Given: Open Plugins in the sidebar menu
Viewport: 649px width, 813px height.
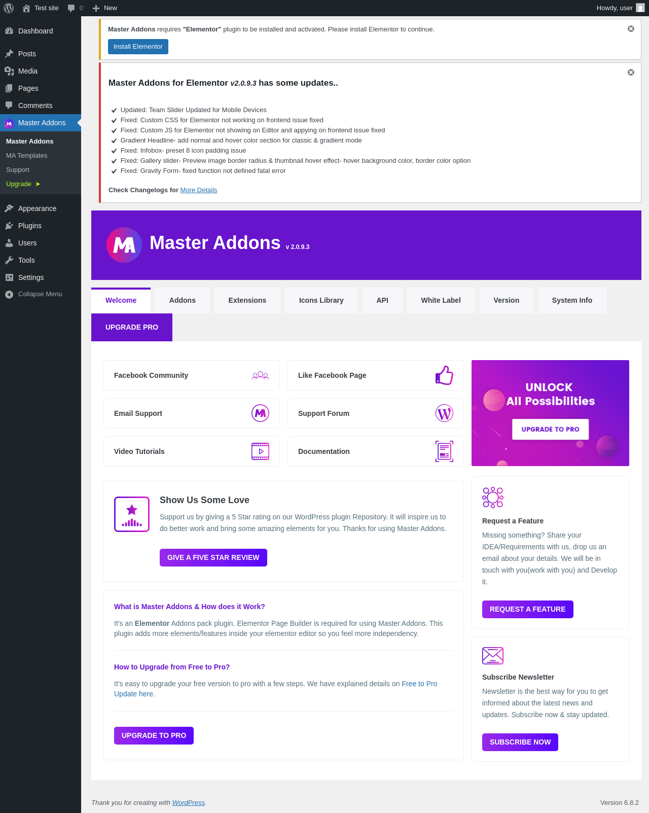Looking at the screenshot, I should point(30,226).
